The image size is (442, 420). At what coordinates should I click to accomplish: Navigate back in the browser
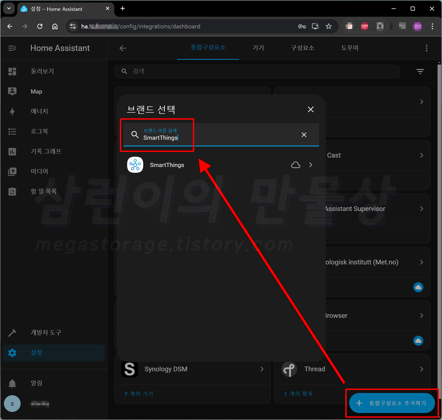(10, 26)
